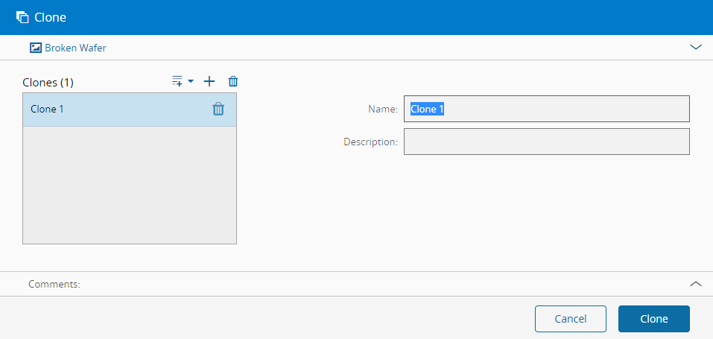Image resolution: width=713 pixels, height=339 pixels.
Task: Add a new clone with the plus icon
Action: pyautogui.click(x=209, y=81)
